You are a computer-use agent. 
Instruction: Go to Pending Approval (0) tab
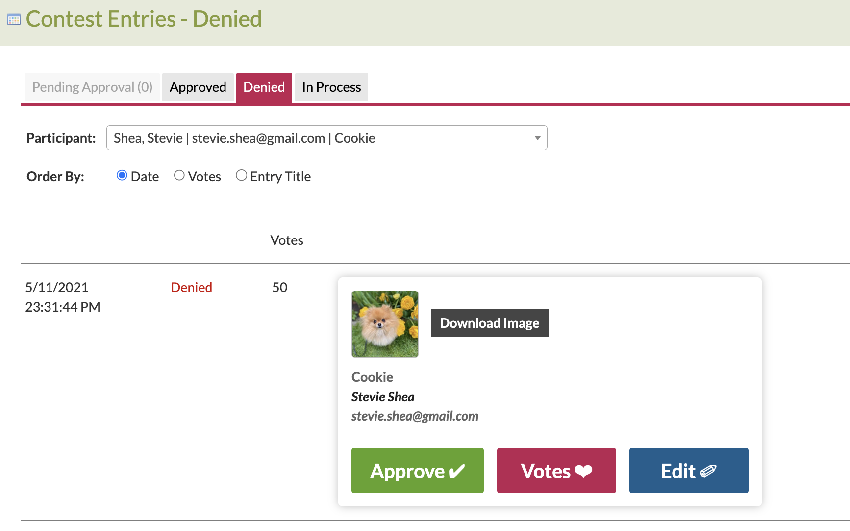tap(92, 87)
